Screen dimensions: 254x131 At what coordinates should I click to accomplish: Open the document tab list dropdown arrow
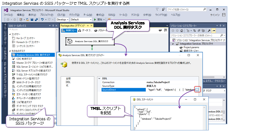click(x=167, y=26)
